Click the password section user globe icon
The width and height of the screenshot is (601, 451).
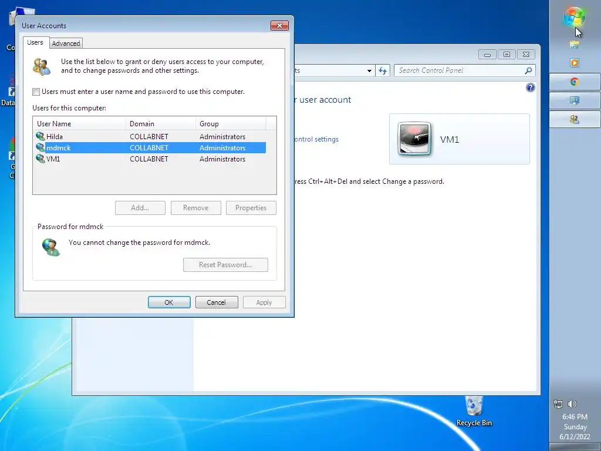tap(51, 247)
